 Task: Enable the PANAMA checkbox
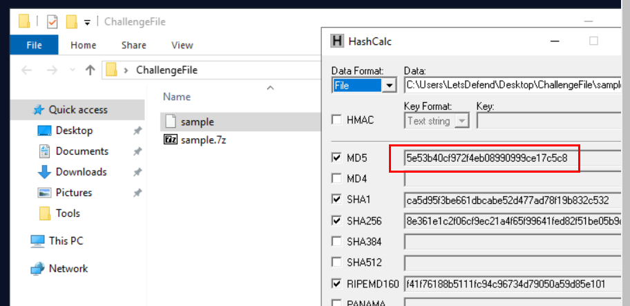pyautogui.click(x=336, y=303)
